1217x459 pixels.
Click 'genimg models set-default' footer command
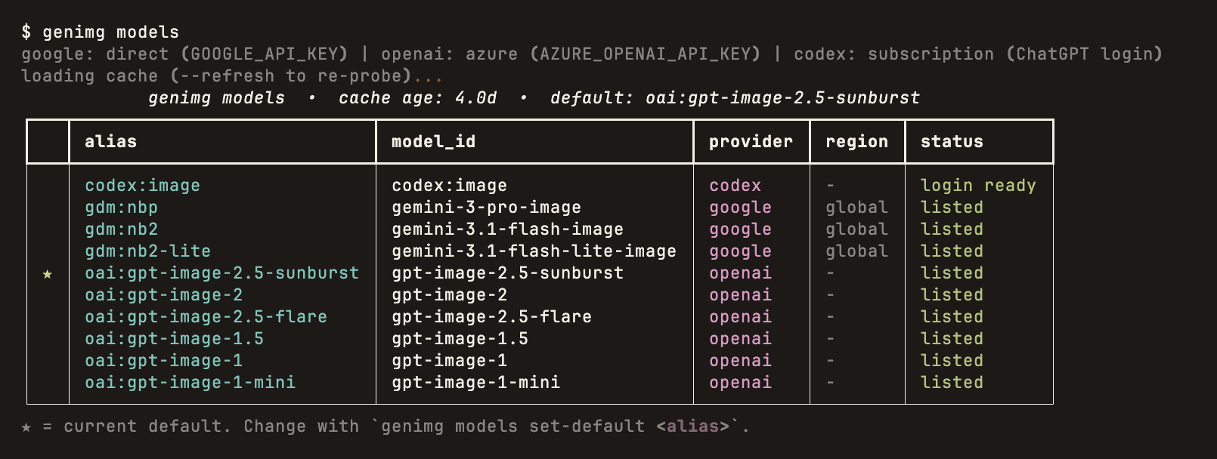click(513, 427)
